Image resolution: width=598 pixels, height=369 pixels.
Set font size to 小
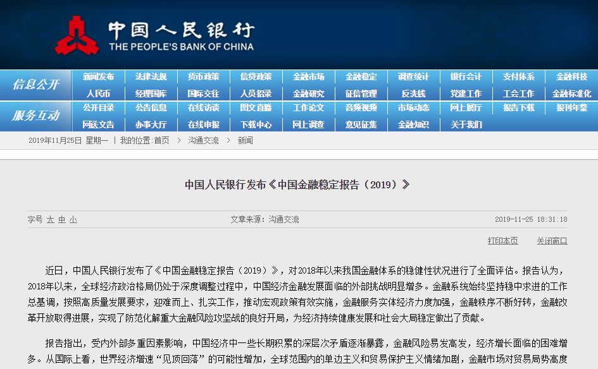73,220
